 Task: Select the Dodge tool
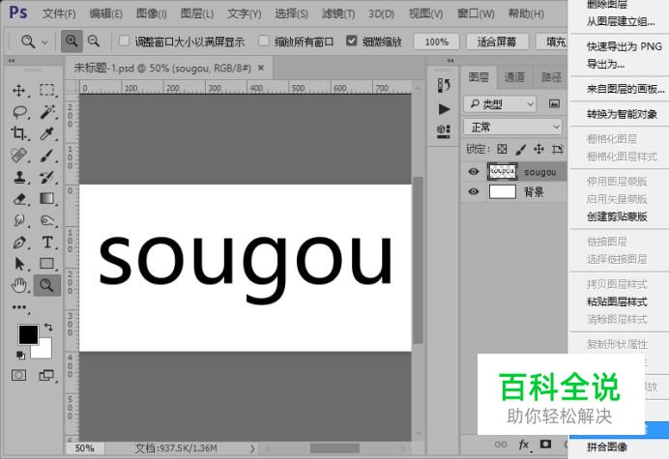point(47,220)
